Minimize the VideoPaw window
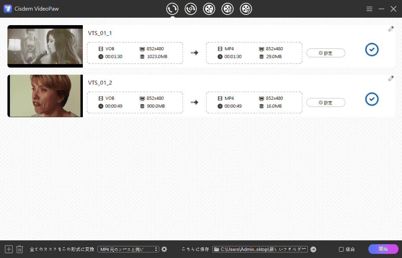402x258 pixels. tap(382, 9)
